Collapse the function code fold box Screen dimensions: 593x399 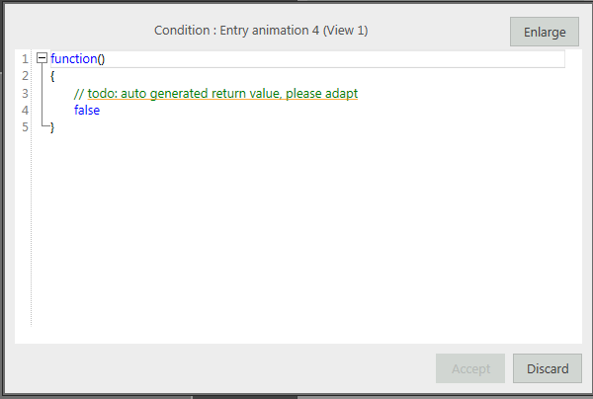coord(42,58)
